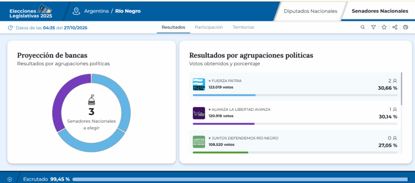Click the data refresh clock icon
The image size is (415, 183).
pos(11,28)
